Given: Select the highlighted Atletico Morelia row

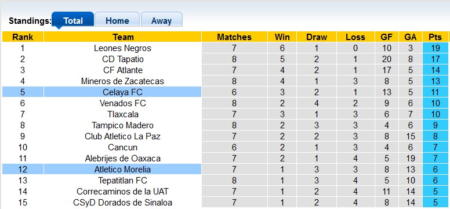Looking at the screenshot, I should (x=225, y=169).
